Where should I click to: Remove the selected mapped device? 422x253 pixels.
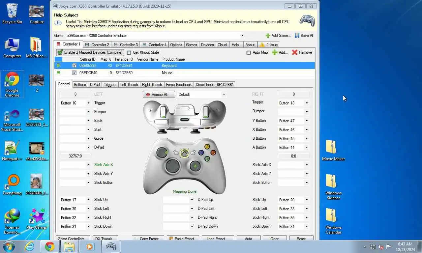pos(302,52)
